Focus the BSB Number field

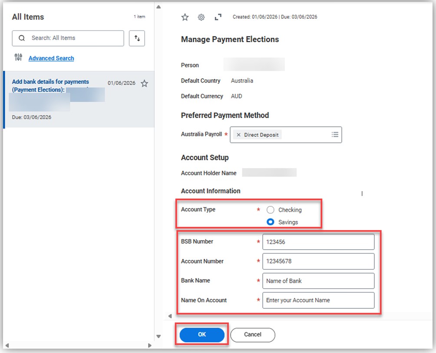[318, 242]
